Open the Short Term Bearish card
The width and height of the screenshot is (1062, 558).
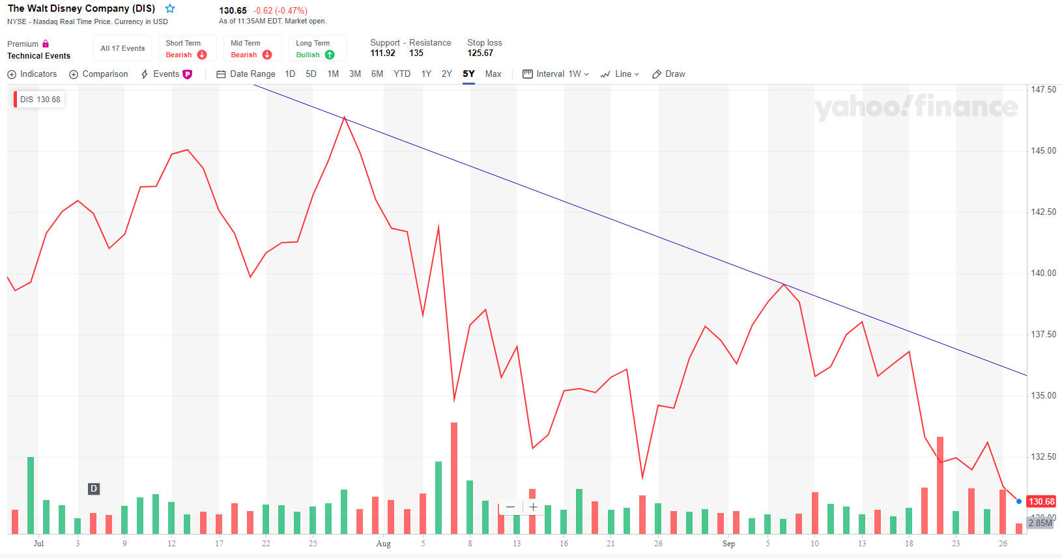[x=187, y=49]
